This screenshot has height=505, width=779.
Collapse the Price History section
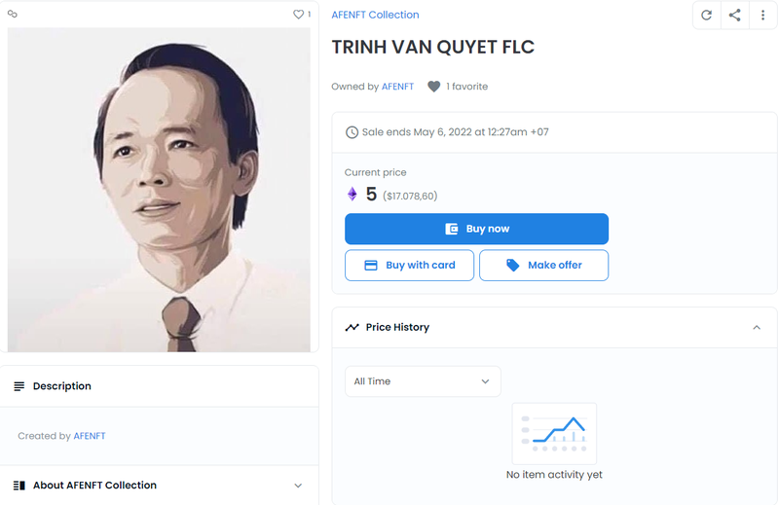coord(757,328)
